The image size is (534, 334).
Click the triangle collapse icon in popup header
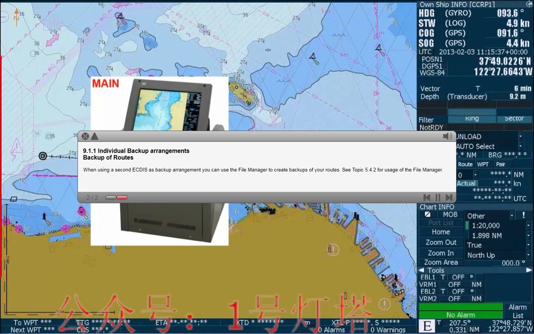point(95,136)
